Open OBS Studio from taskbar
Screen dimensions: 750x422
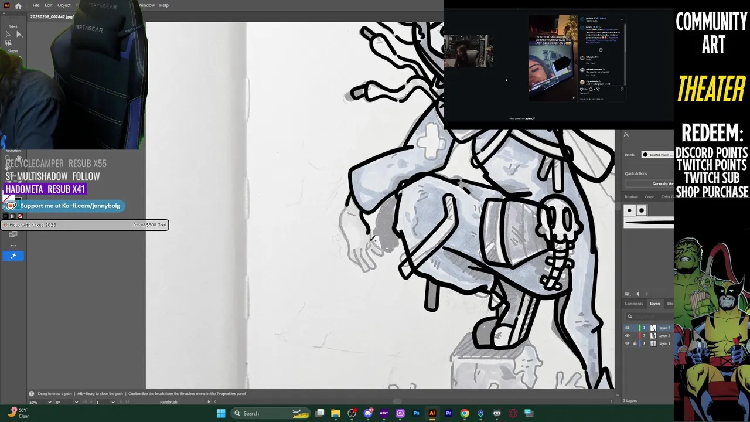pyautogui.click(x=352, y=413)
